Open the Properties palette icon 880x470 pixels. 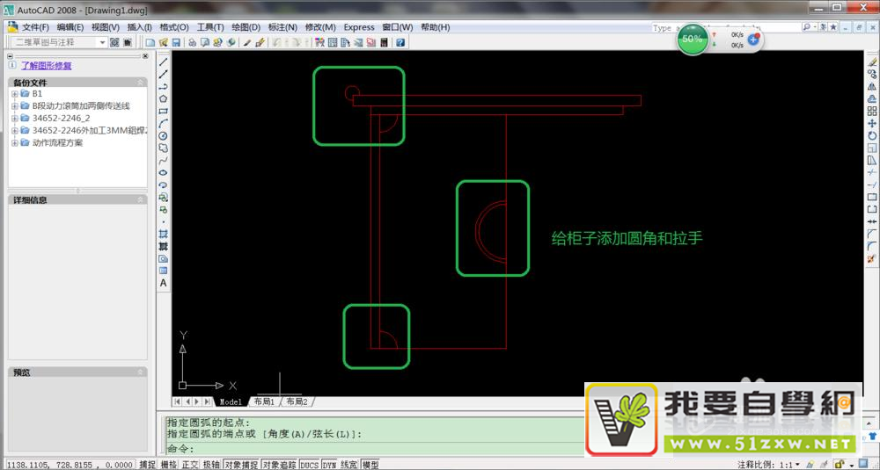point(319,42)
